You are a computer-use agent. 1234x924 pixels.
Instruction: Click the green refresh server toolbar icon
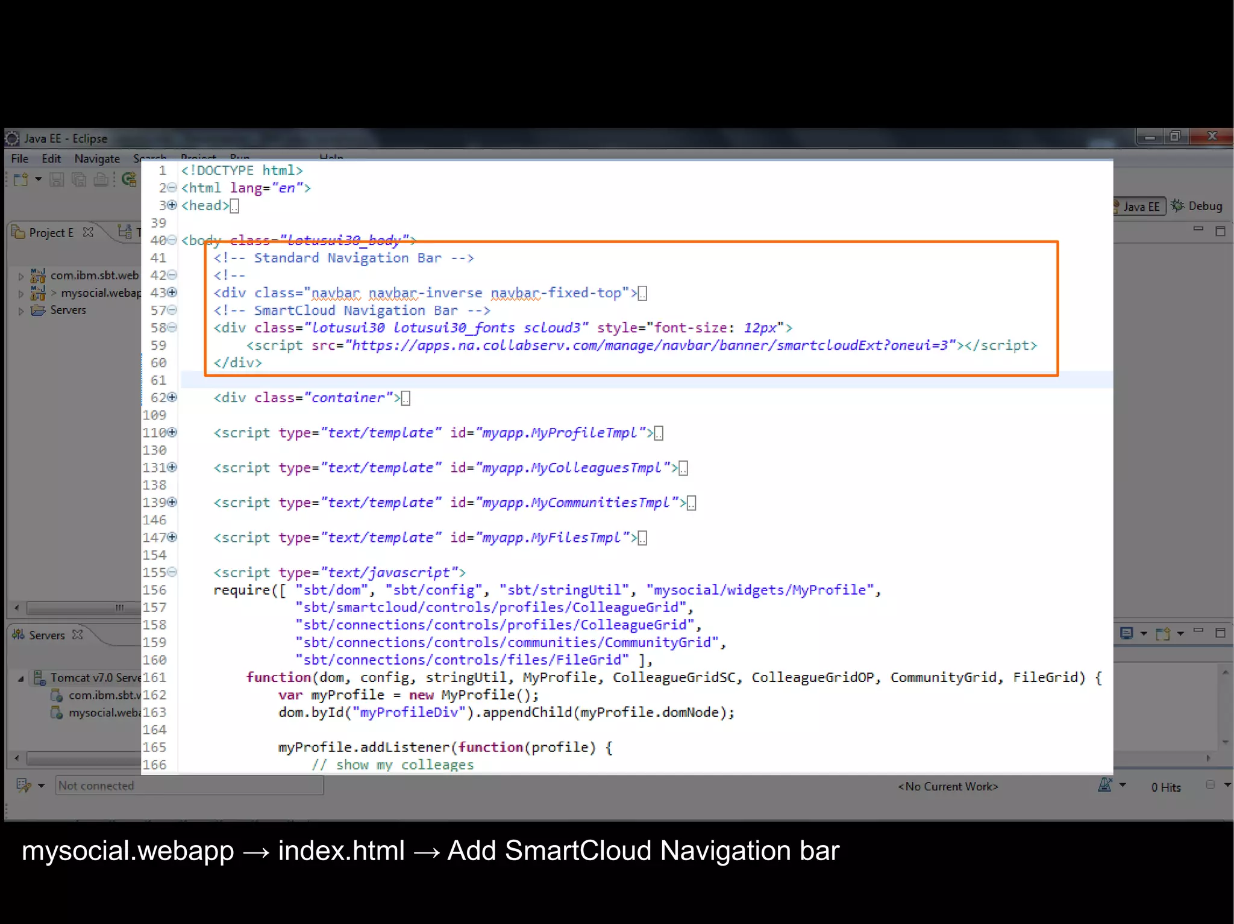click(x=129, y=179)
